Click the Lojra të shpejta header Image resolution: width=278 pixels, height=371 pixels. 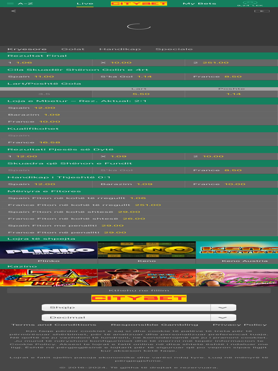click(139, 239)
